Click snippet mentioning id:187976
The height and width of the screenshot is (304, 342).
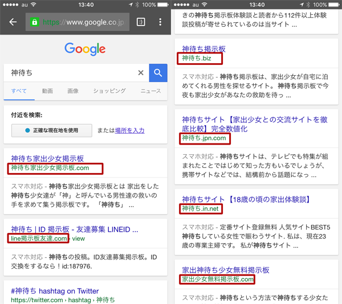(84, 261)
